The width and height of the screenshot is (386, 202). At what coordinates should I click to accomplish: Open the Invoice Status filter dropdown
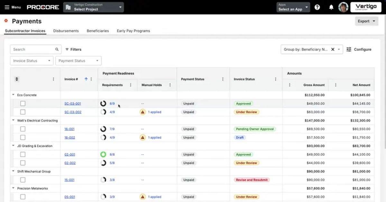click(x=32, y=61)
